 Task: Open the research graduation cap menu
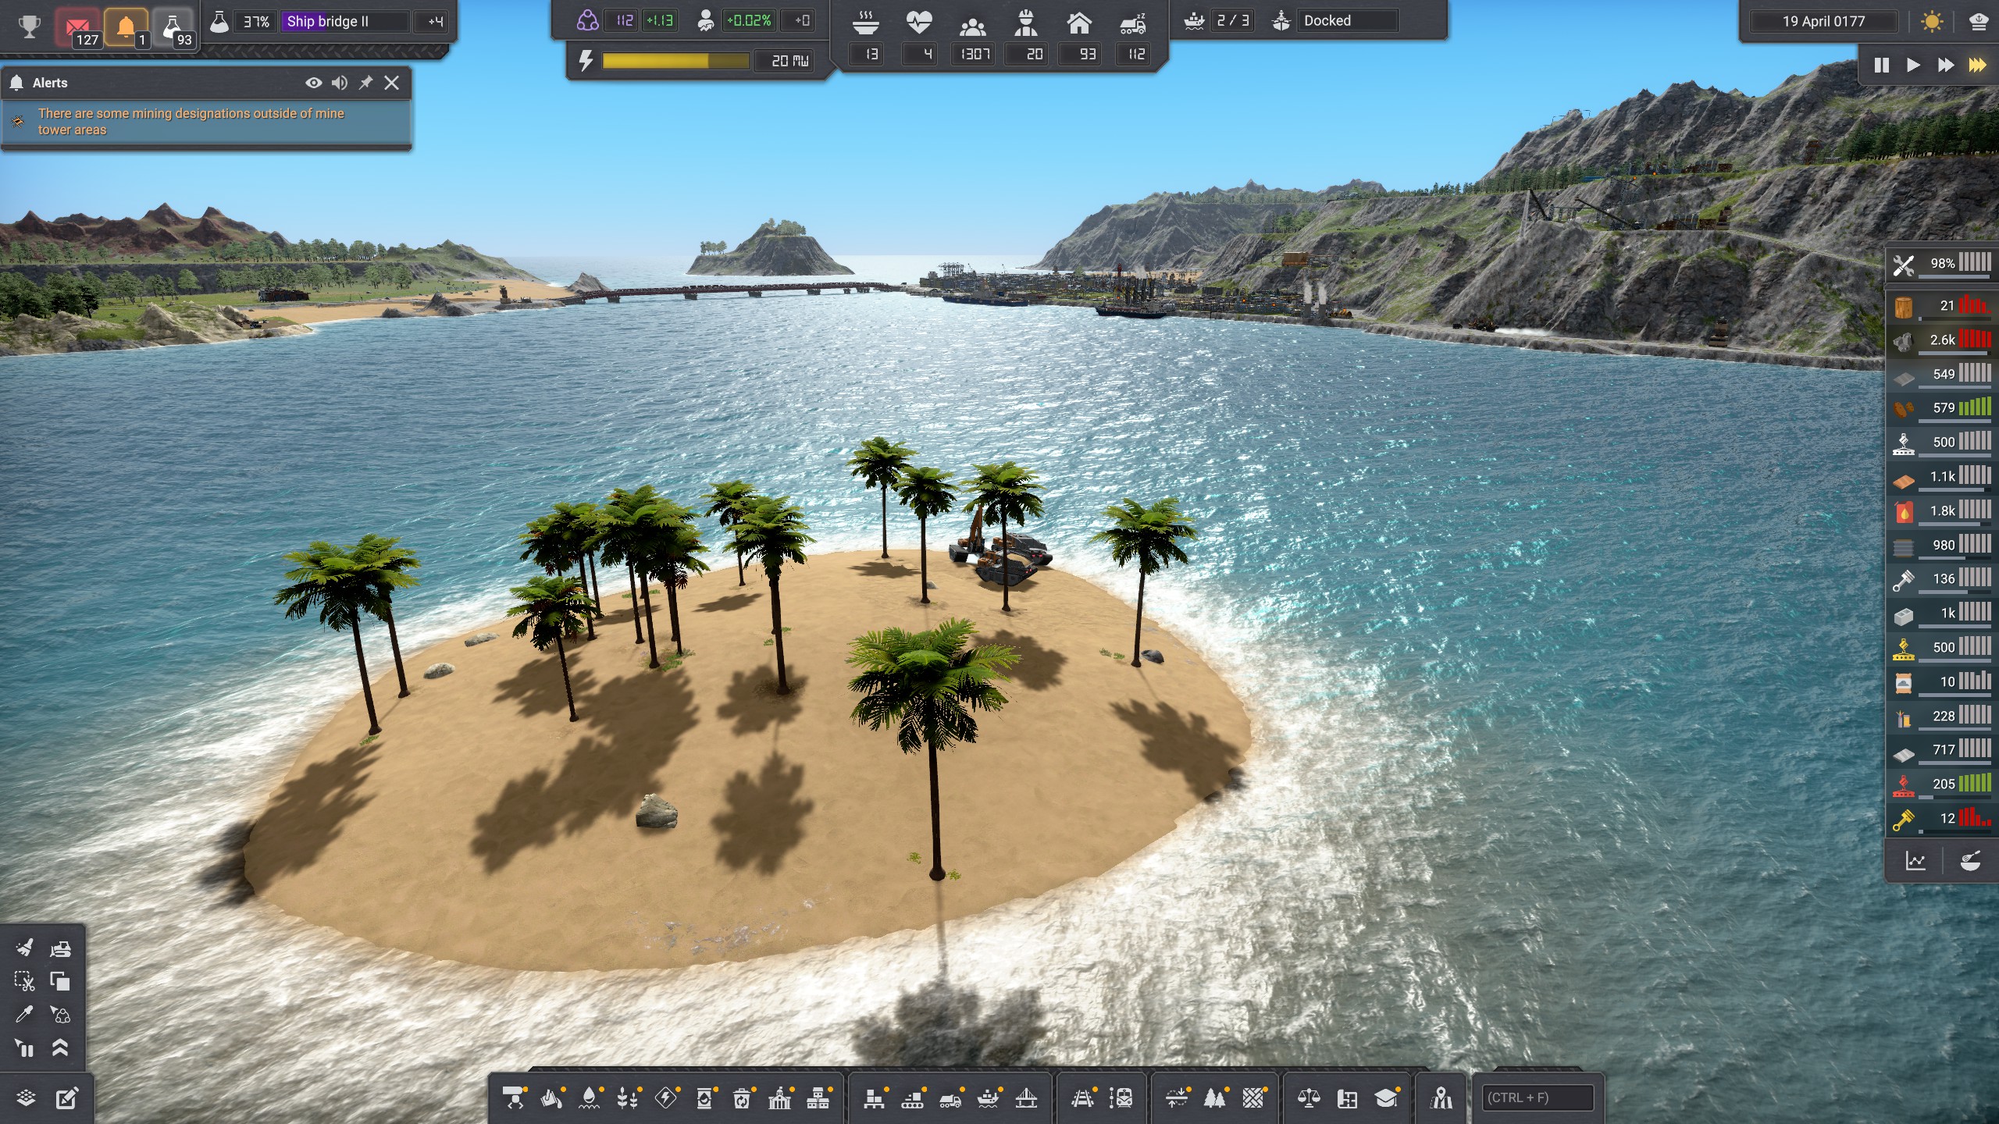[x=1386, y=1098]
